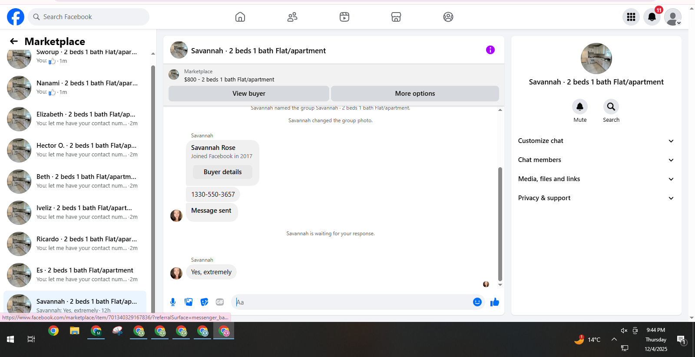Record a voice clip with microphone icon
Screen dimensions: 695x357
coord(173,302)
